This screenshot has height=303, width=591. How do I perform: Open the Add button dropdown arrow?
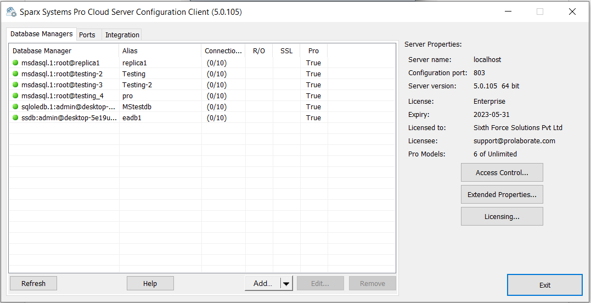[x=287, y=284]
